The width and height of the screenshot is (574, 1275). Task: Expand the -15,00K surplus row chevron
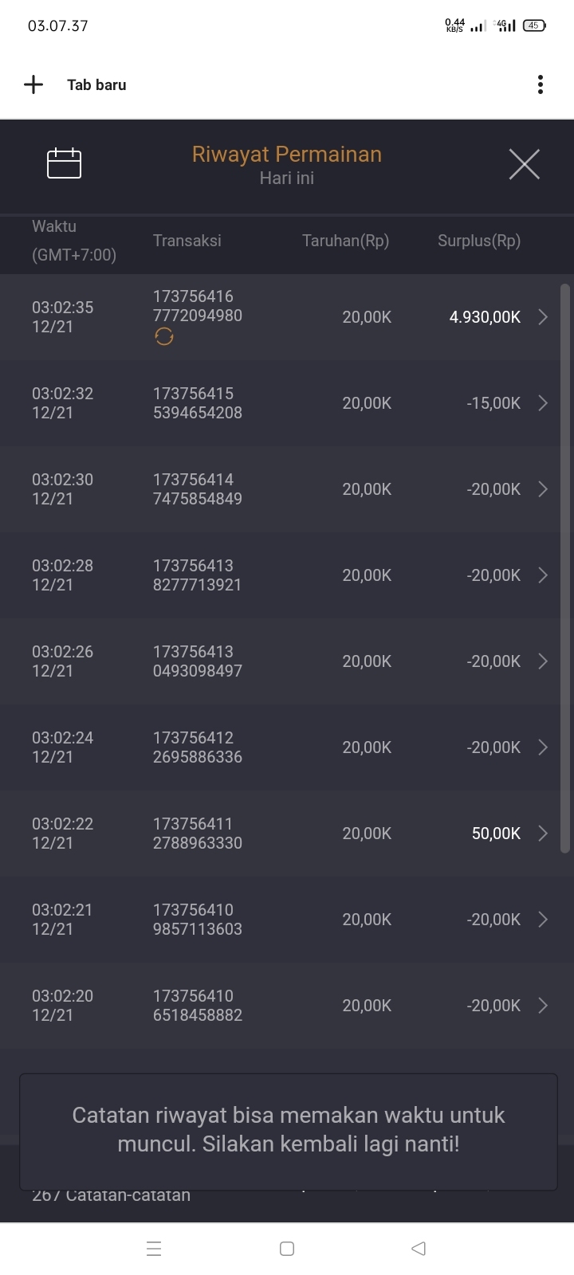tap(543, 403)
